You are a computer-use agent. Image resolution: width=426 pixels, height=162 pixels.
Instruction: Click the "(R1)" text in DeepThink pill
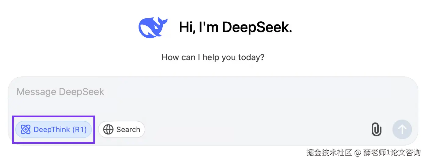click(x=80, y=130)
